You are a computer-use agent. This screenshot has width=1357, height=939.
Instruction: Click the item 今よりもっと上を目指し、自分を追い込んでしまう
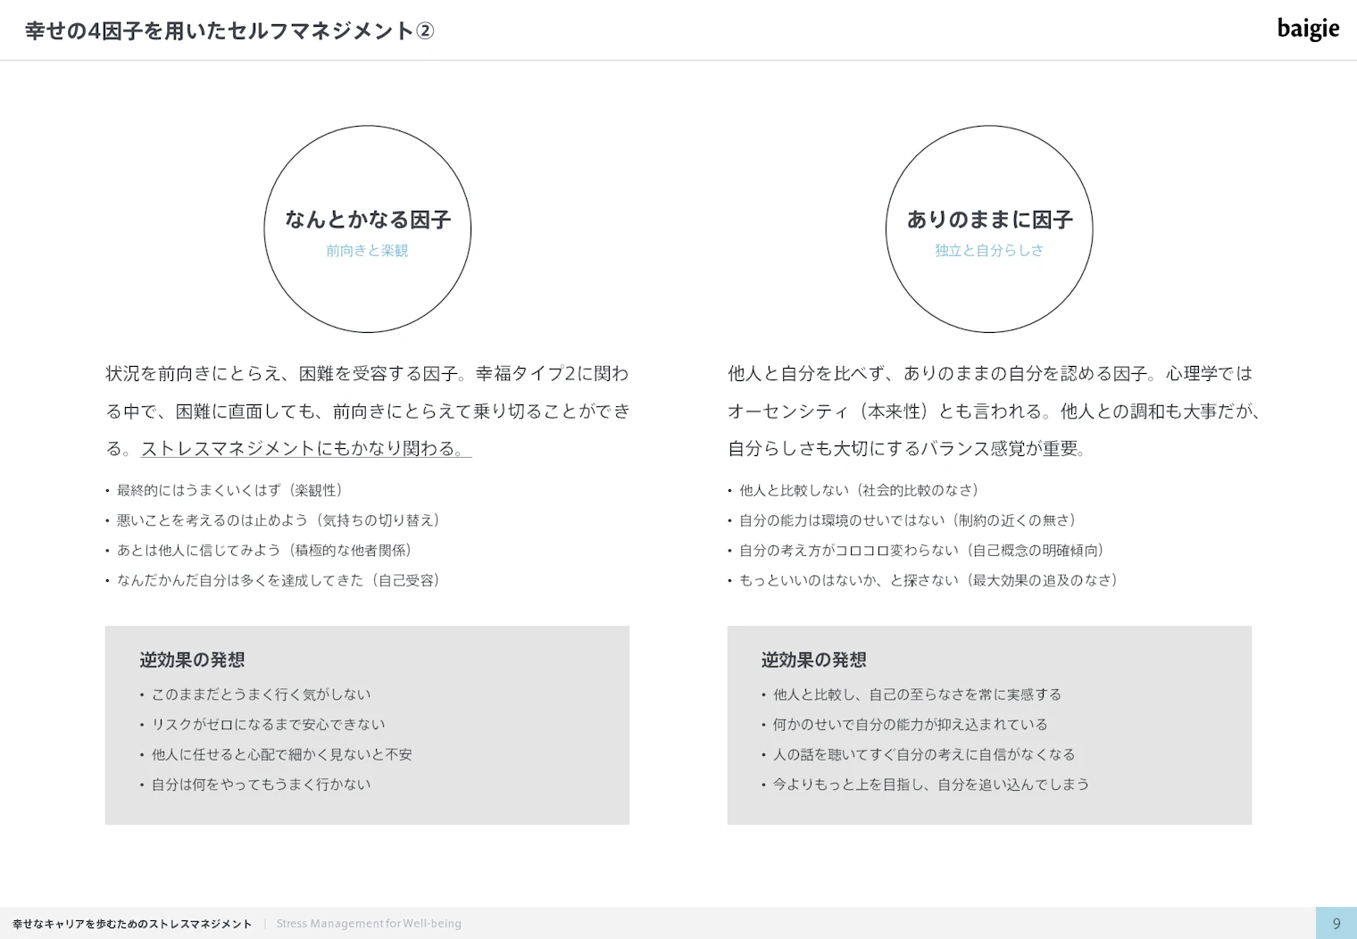[925, 785]
